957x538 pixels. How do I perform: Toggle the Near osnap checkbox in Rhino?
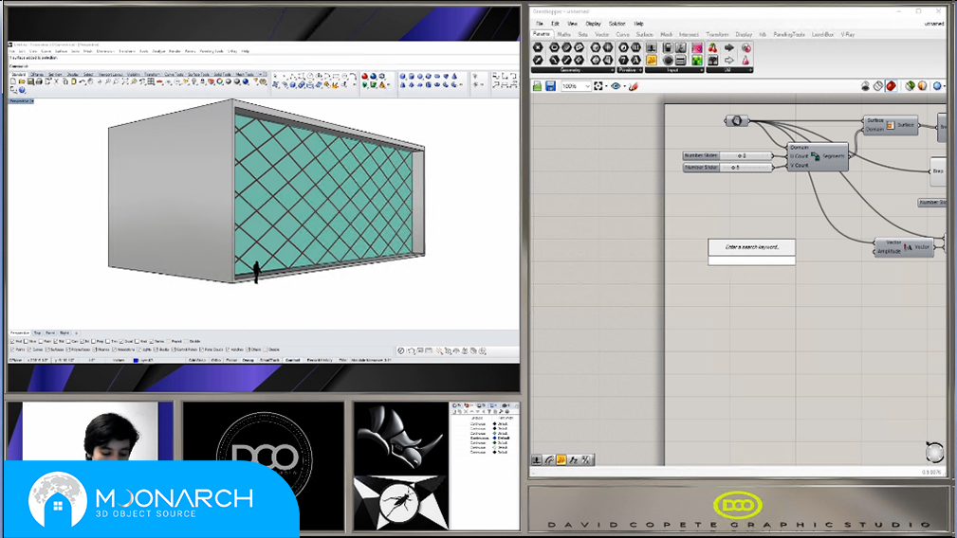click(x=26, y=341)
